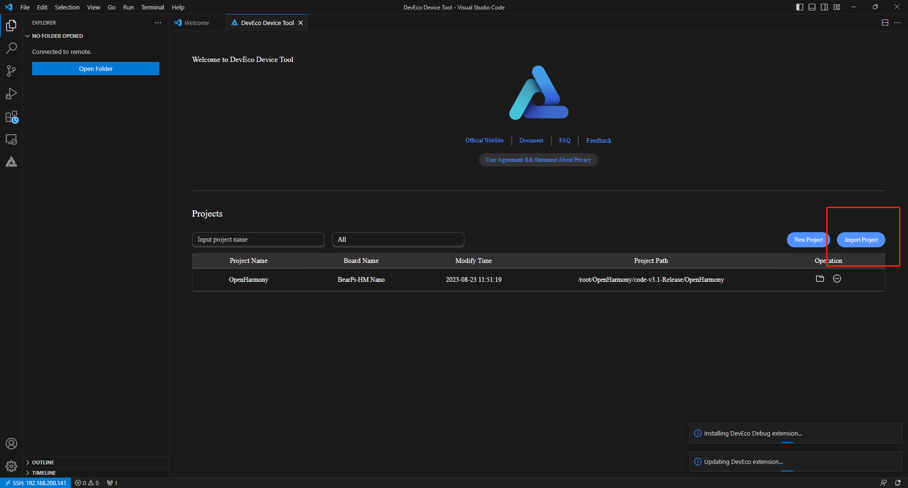Open OpenHarmony project folder icon
Image resolution: width=908 pixels, height=488 pixels.
[x=820, y=279]
